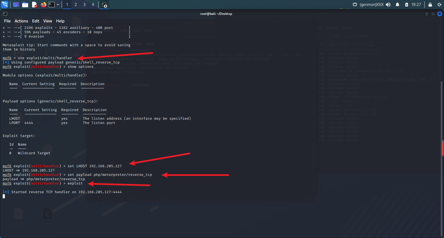This screenshot has width=444, height=238.
Task: Click the 'Module options (exploit/multi/handler):' line
Action: (45, 75)
